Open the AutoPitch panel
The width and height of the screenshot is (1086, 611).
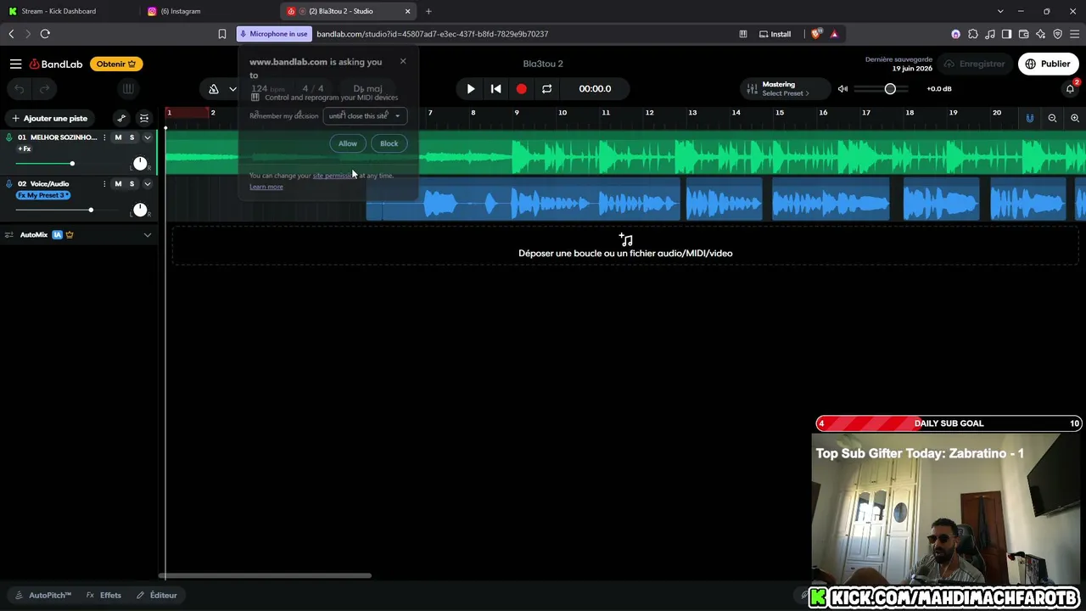pos(43,595)
